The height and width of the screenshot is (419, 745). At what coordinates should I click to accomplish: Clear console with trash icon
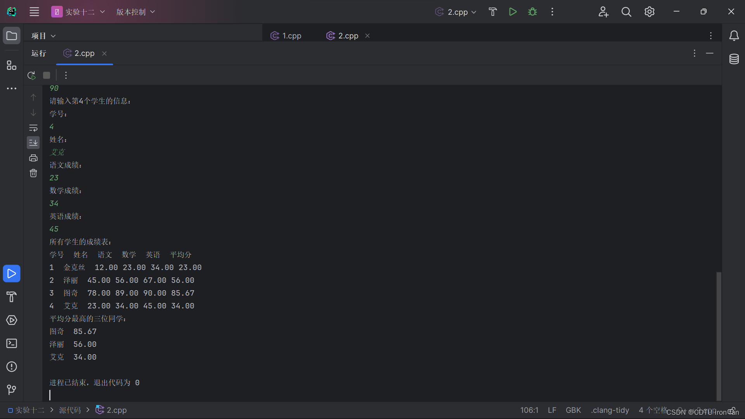33,173
